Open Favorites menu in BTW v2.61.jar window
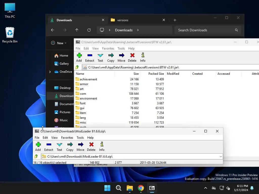The height and width of the screenshot is (194, 259). click(x=108, y=48)
